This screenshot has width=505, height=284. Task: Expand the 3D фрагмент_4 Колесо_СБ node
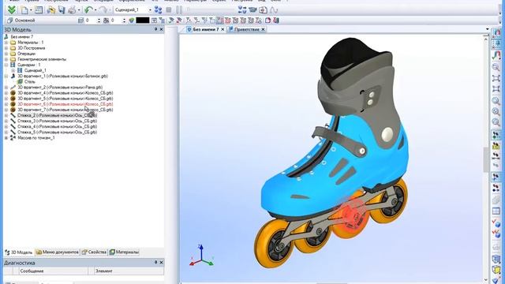click(6, 93)
